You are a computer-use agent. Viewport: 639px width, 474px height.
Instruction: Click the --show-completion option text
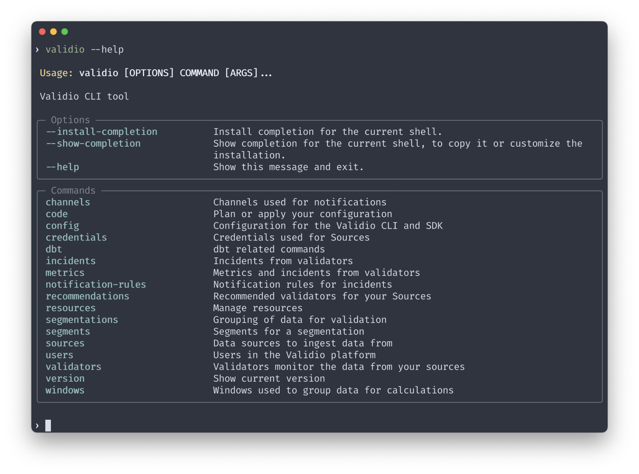pos(93,144)
